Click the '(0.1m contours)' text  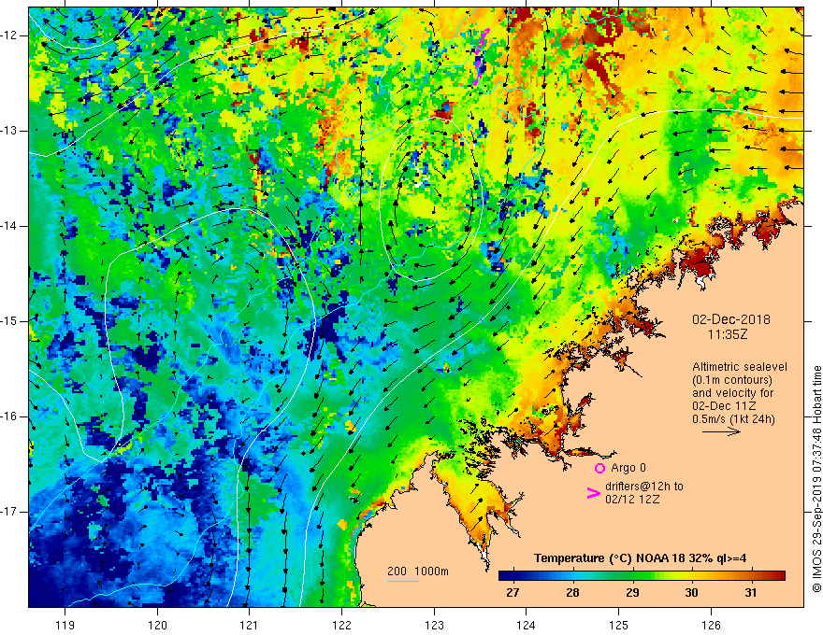731,380
